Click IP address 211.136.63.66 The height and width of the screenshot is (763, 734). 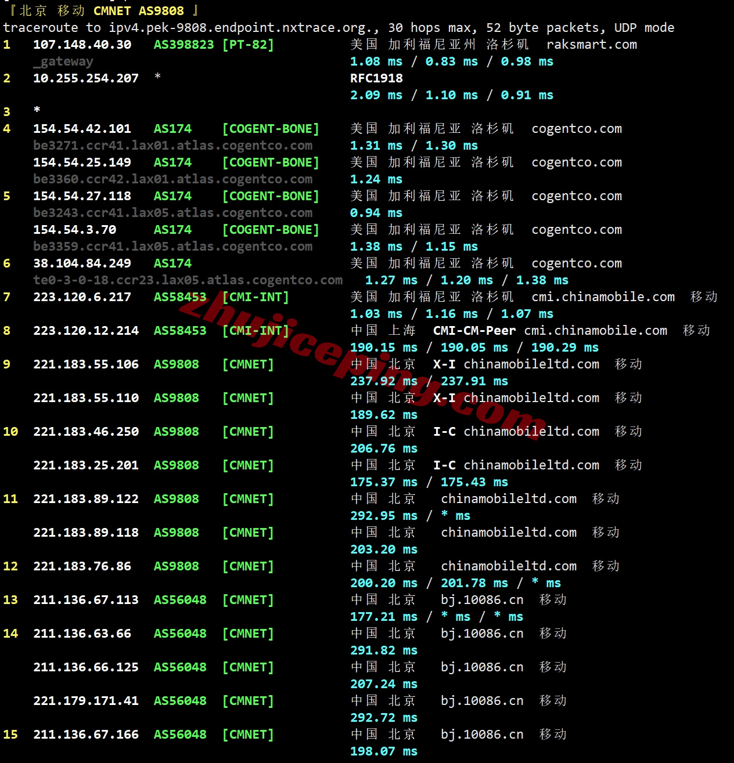click(82, 634)
